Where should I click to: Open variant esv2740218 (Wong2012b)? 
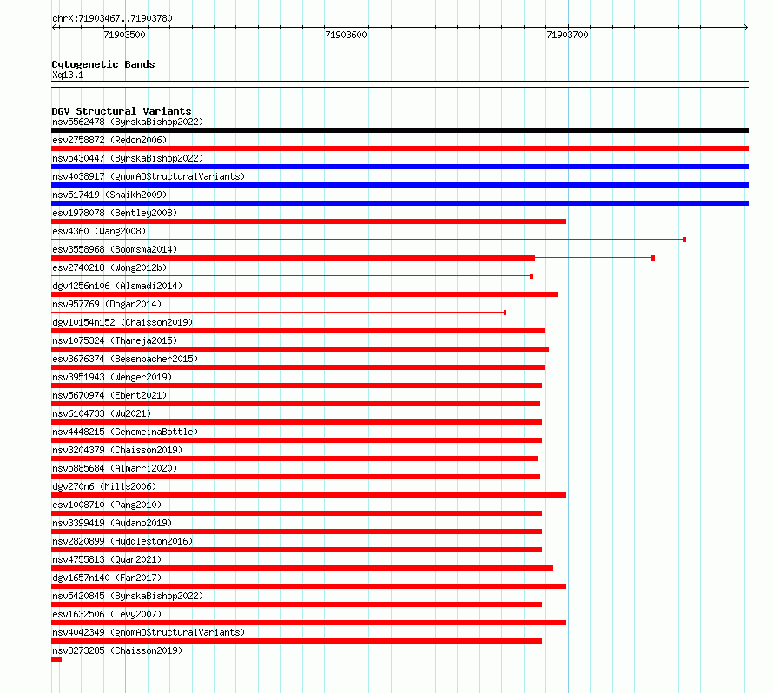click(x=109, y=267)
